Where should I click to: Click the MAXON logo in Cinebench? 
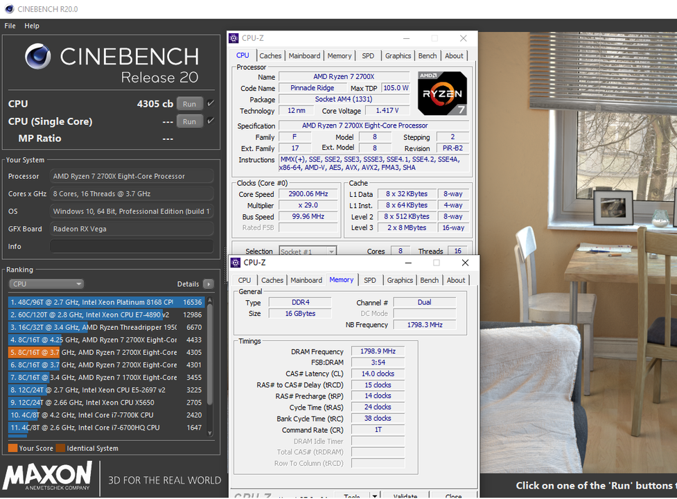click(x=48, y=475)
